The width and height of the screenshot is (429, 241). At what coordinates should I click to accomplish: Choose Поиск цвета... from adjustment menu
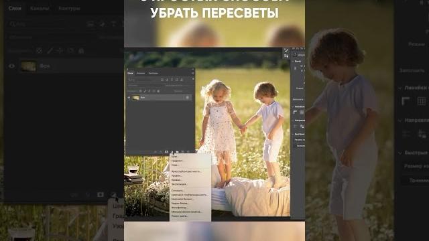click(180, 216)
